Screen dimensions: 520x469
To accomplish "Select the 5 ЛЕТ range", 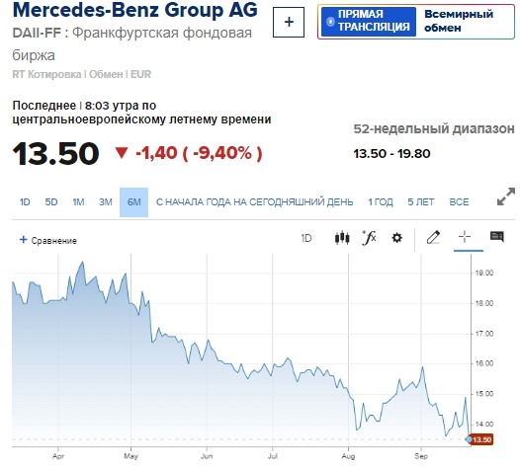I will (421, 202).
